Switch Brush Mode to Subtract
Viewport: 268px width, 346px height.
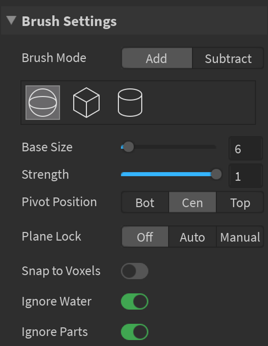pyautogui.click(x=228, y=58)
